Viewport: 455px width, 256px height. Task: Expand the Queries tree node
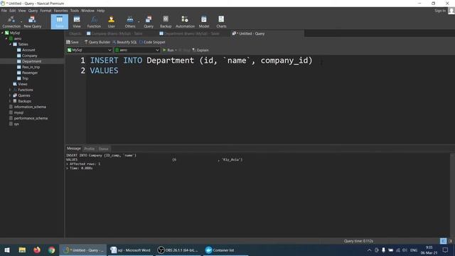[10, 95]
